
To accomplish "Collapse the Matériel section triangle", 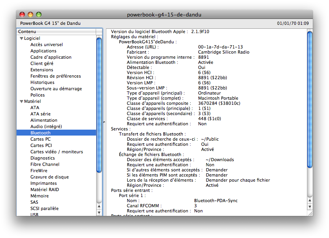I will click(21, 101).
